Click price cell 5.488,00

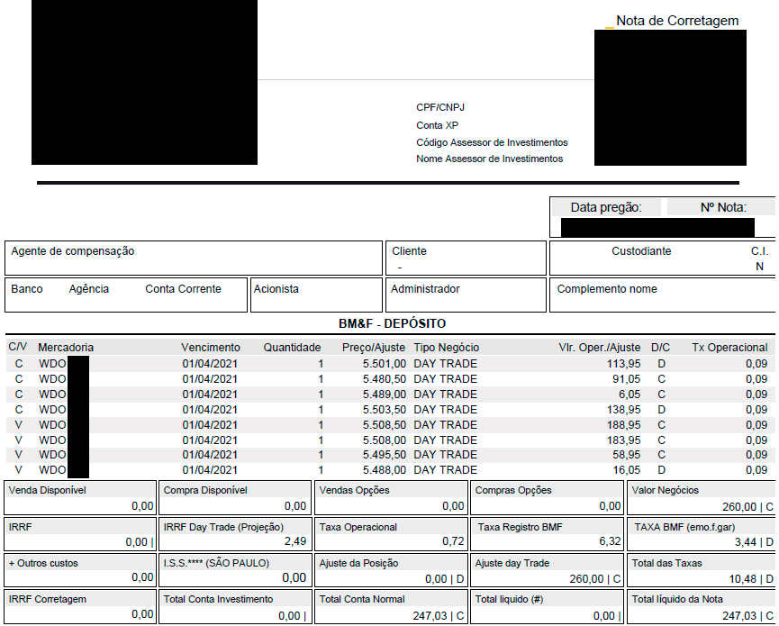[x=384, y=470]
